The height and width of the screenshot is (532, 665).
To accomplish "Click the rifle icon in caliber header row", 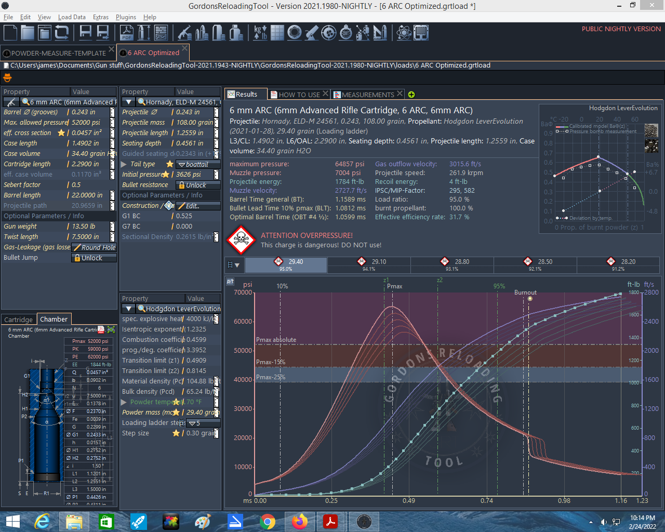I will pyautogui.click(x=10, y=102).
